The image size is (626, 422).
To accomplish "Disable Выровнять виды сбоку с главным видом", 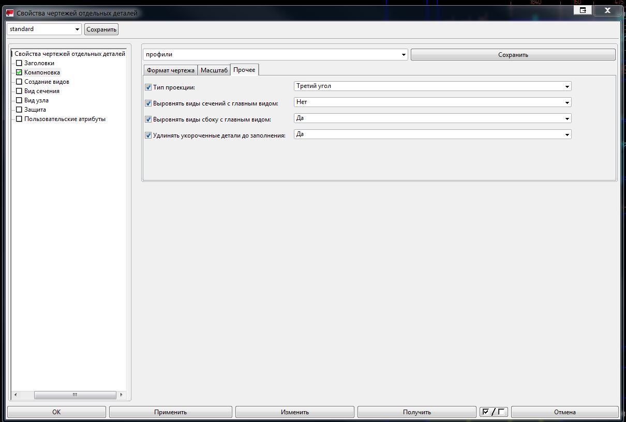I will 148,119.
